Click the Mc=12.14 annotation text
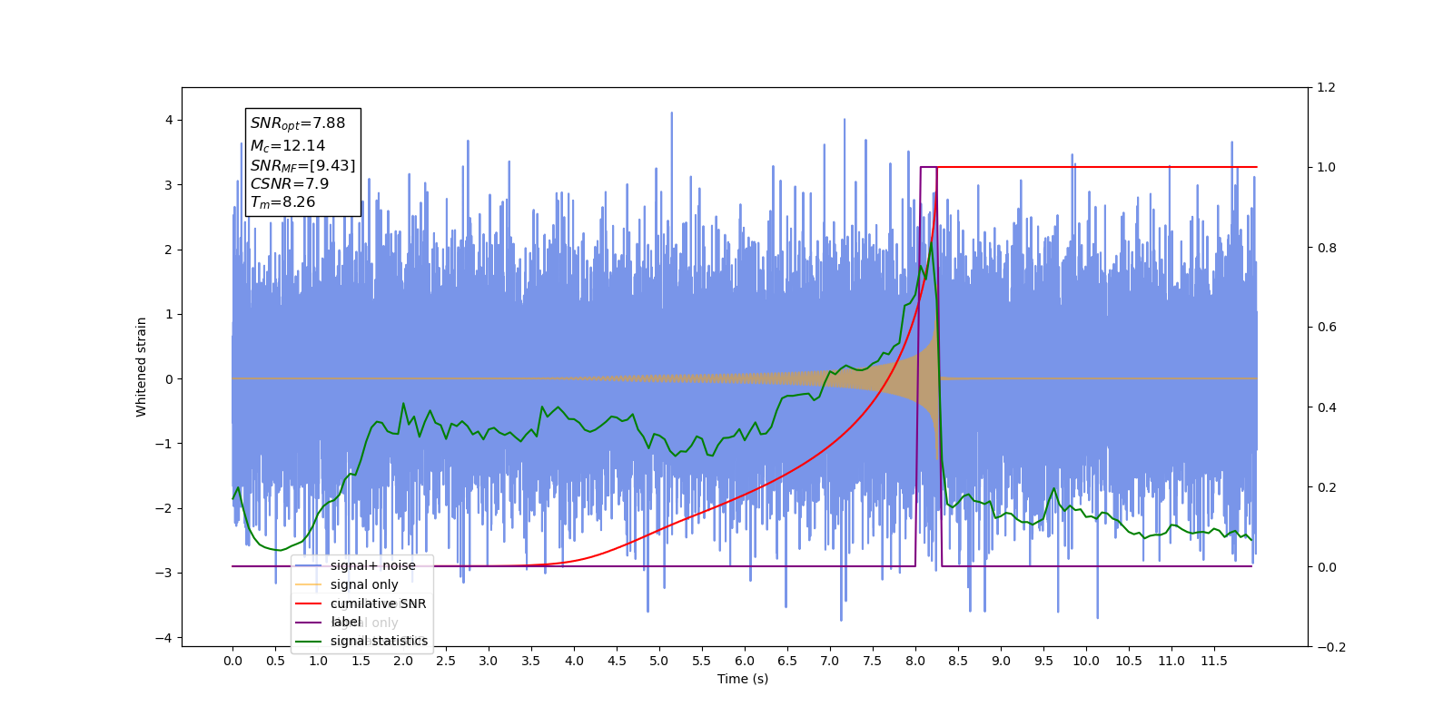Viewport: 1453px width, 726px height. pyautogui.click(x=288, y=145)
